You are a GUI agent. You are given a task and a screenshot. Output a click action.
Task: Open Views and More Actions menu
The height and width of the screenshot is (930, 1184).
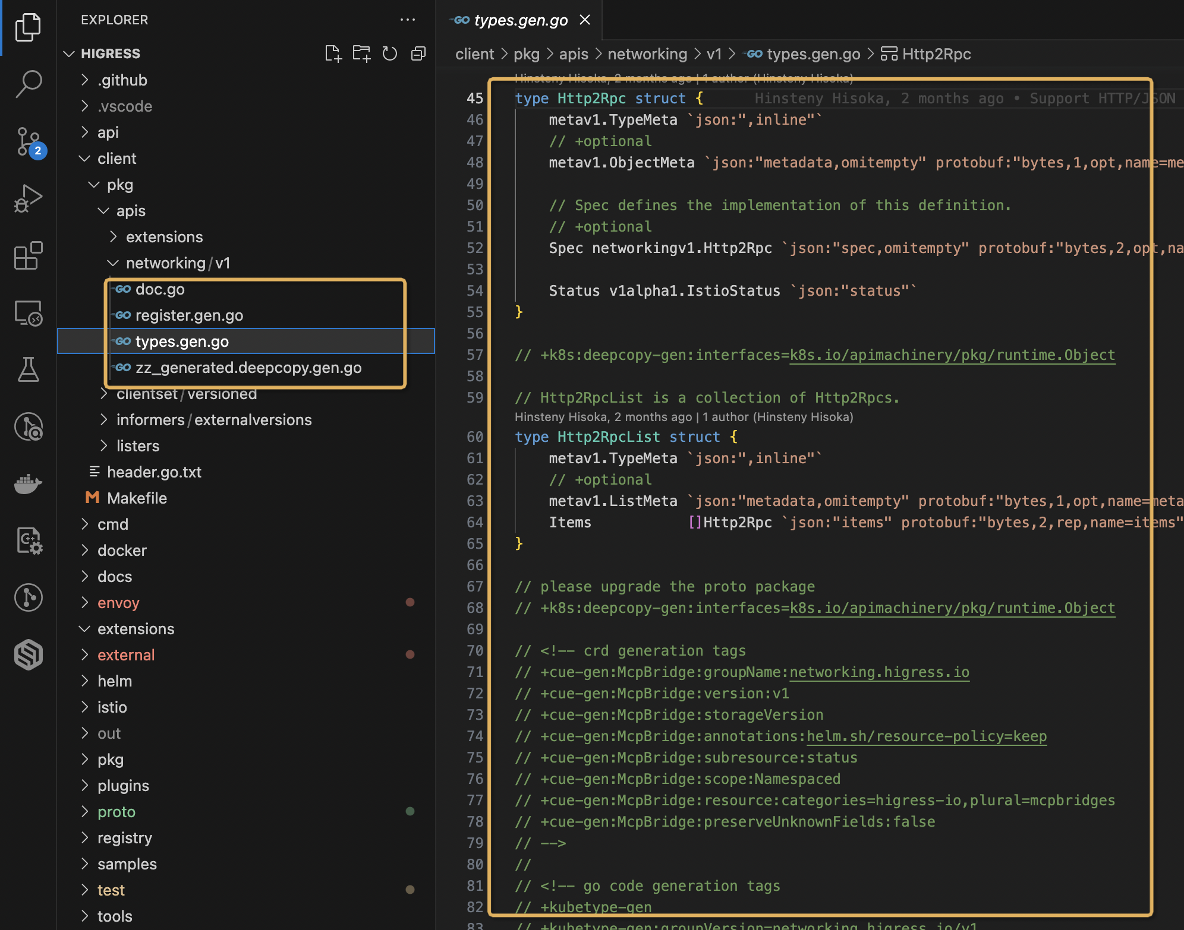tap(408, 20)
